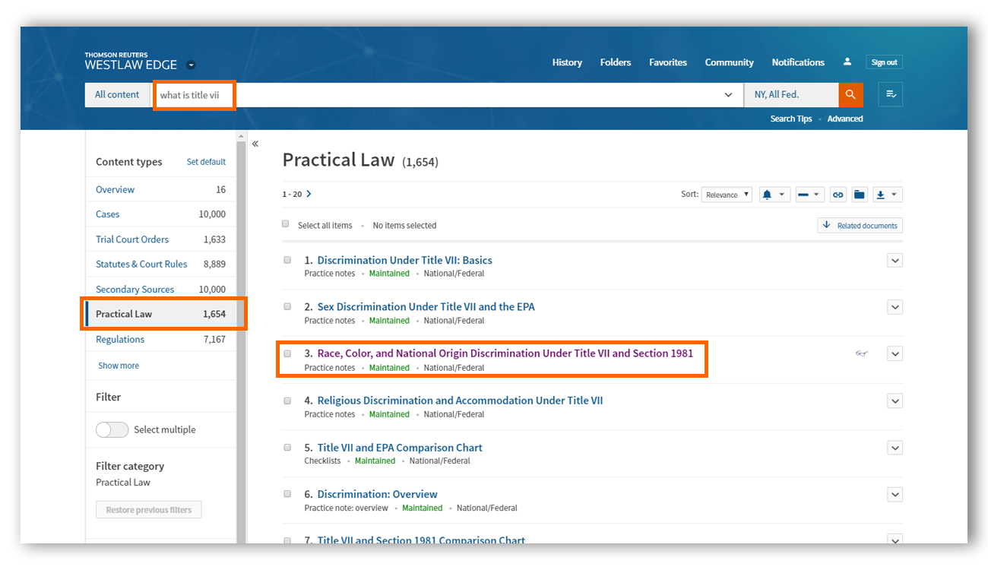This screenshot has height=570, width=988.
Task: Toggle the Select multiple switch
Action: pyautogui.click(x=112, y=430)
